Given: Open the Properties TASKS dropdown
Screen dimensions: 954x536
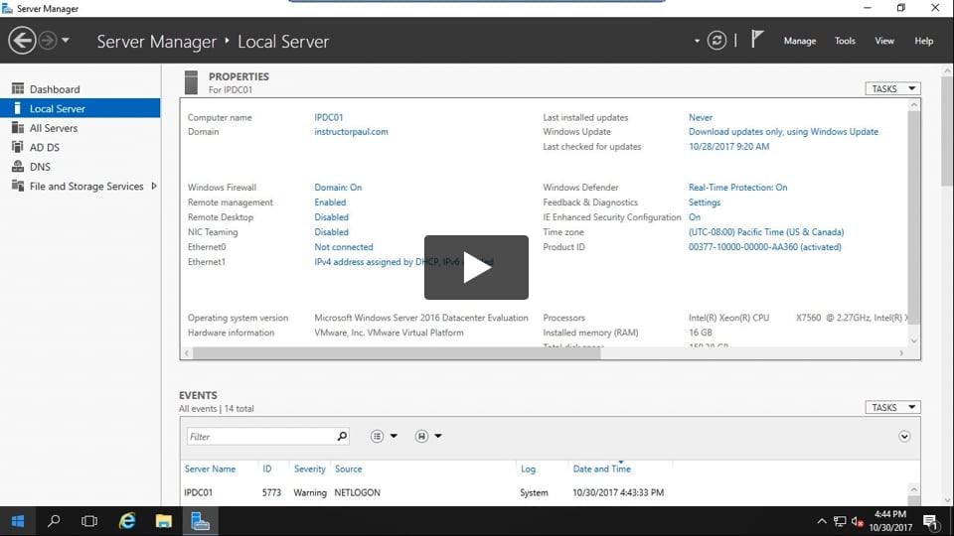Looking at the screenshot, I should point(891,88).
